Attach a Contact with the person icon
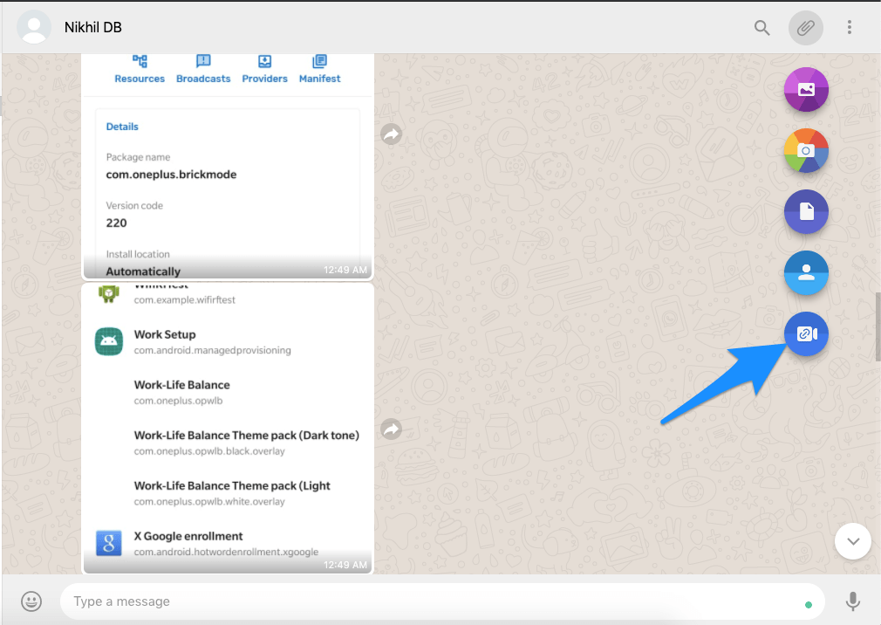Image resolution: width=881 pixels, height=625 pixels. [x=806, y=272]
